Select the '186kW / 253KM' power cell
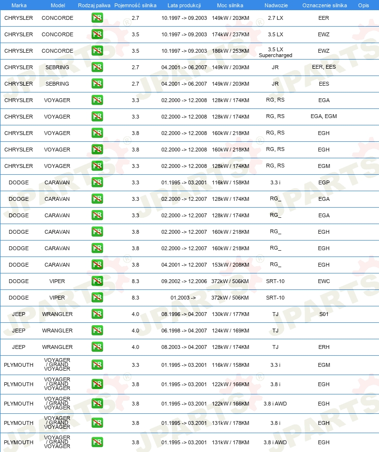The image size is (379, 452). pos(230,51)
